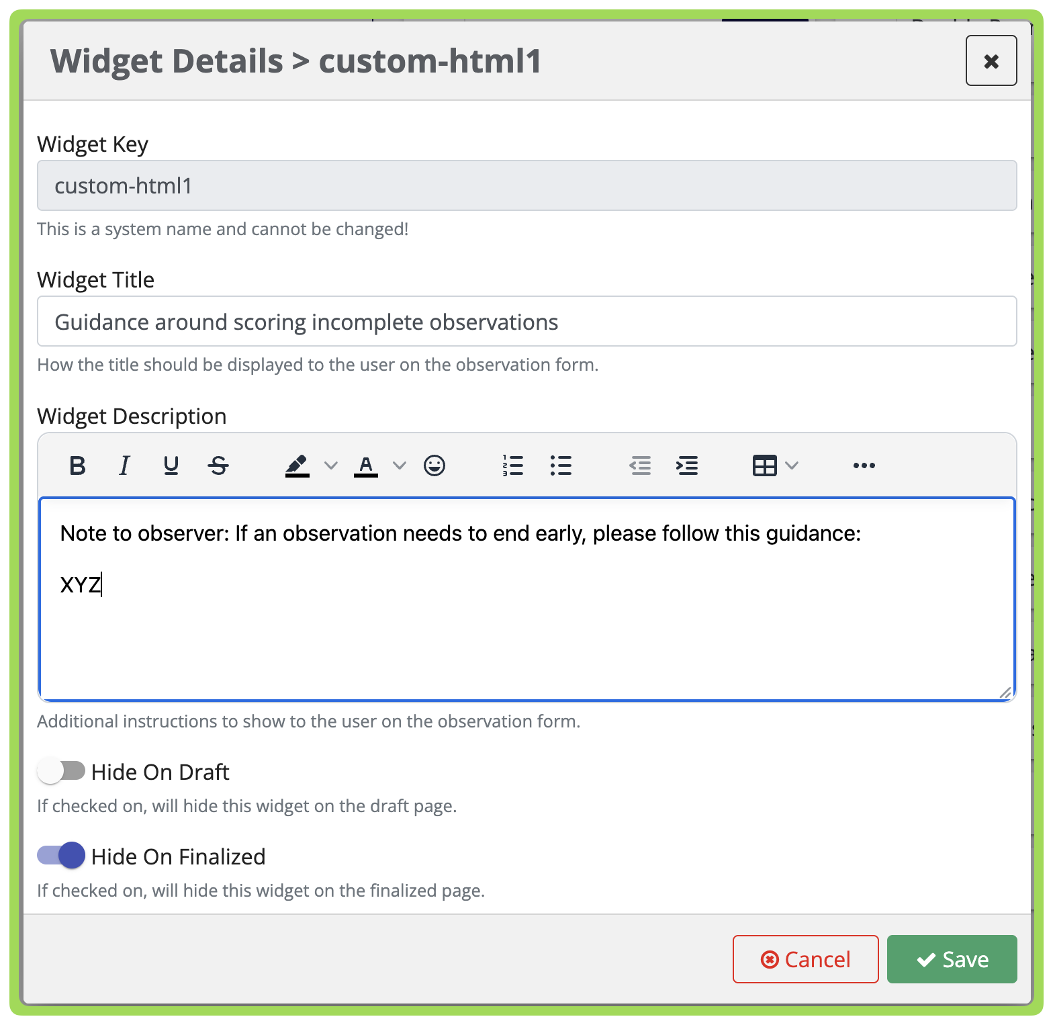The image size is (1053, 1025).
Task: Toggle italic text formatting
Action: [124, 465]
